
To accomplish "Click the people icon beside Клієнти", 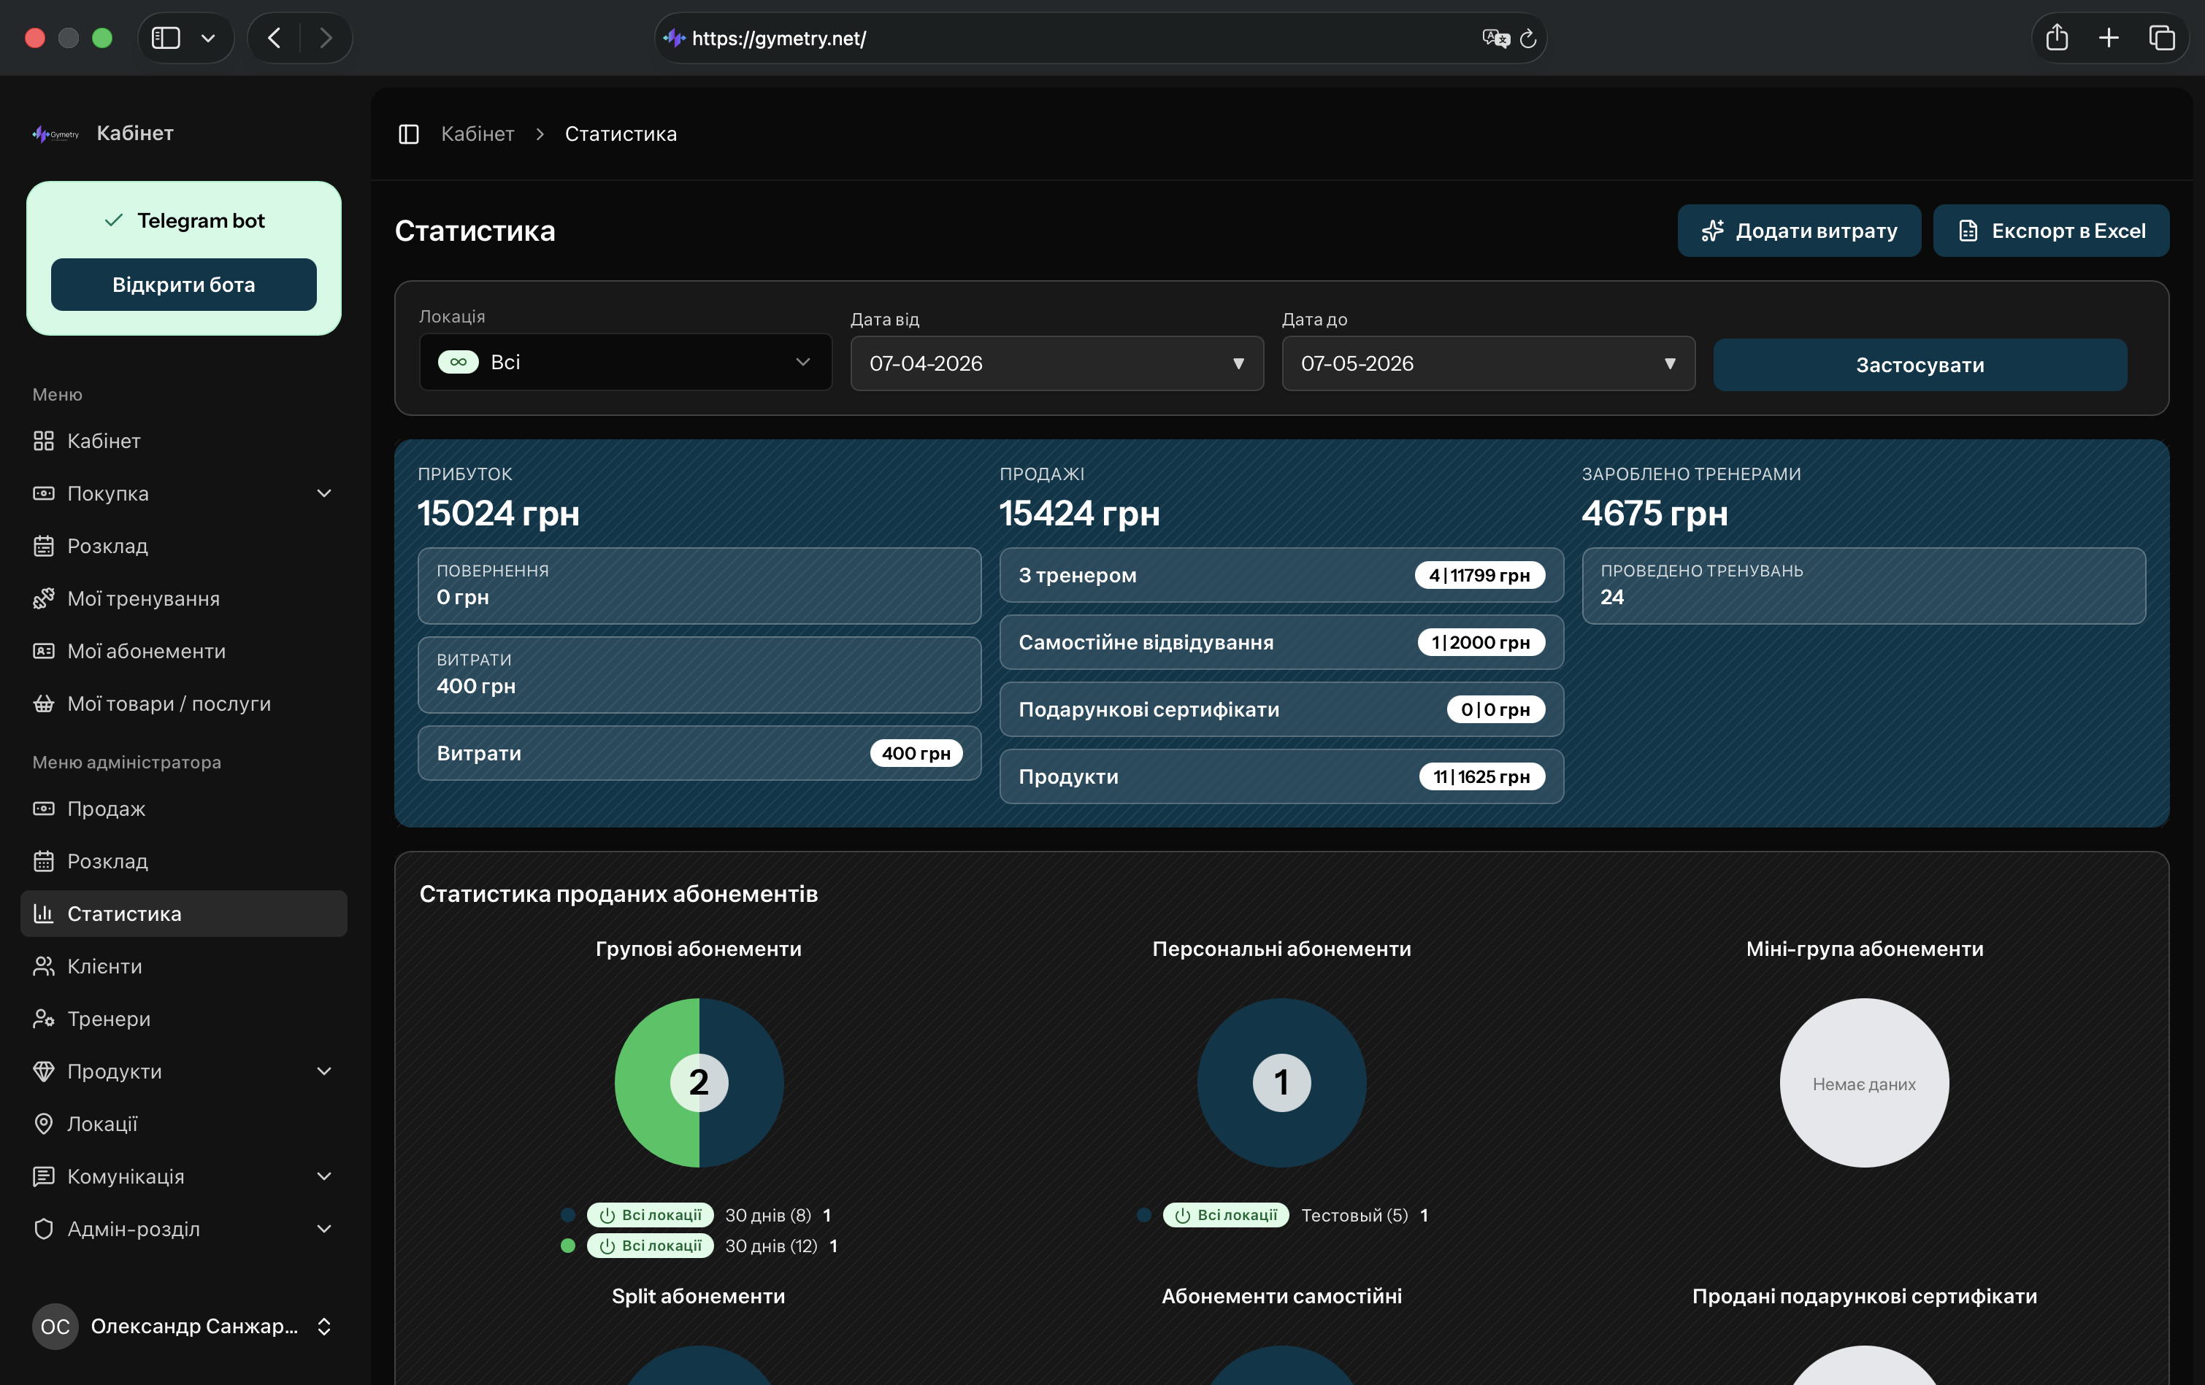I will coord(43,967).
